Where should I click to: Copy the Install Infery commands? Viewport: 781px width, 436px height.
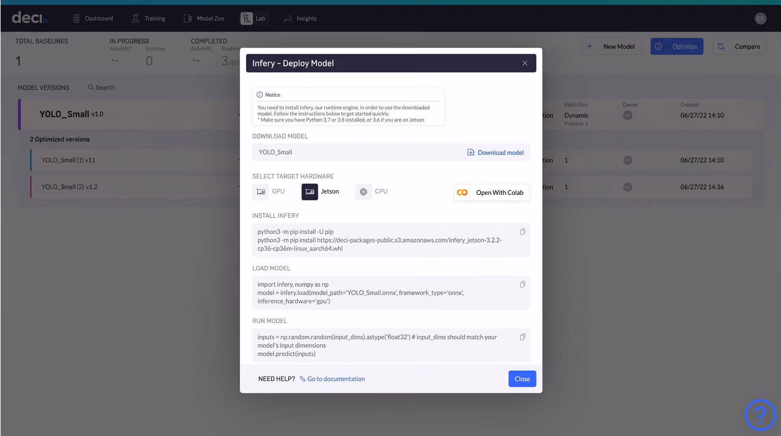(x=522, y=232)
